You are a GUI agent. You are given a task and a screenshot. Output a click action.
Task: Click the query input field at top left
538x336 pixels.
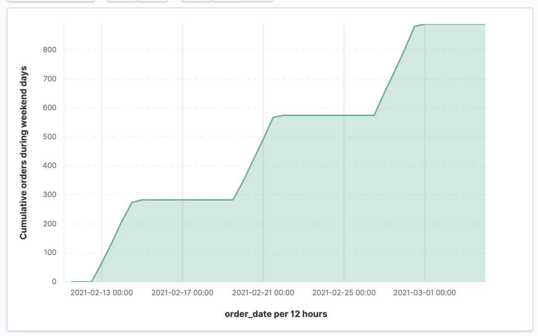pyautogui.click(x=51, y=1)
